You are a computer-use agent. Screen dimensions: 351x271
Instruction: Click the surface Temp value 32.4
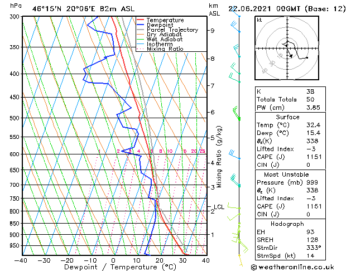pos(314,125)
